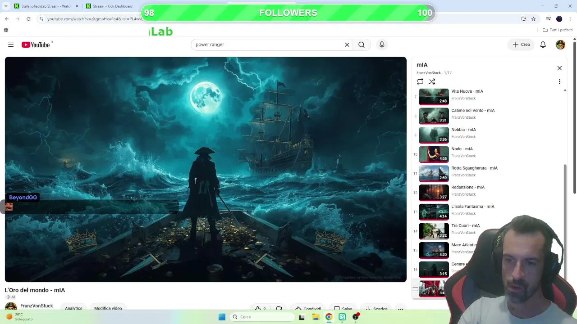Open the tab search dropdown arrow

6,6
